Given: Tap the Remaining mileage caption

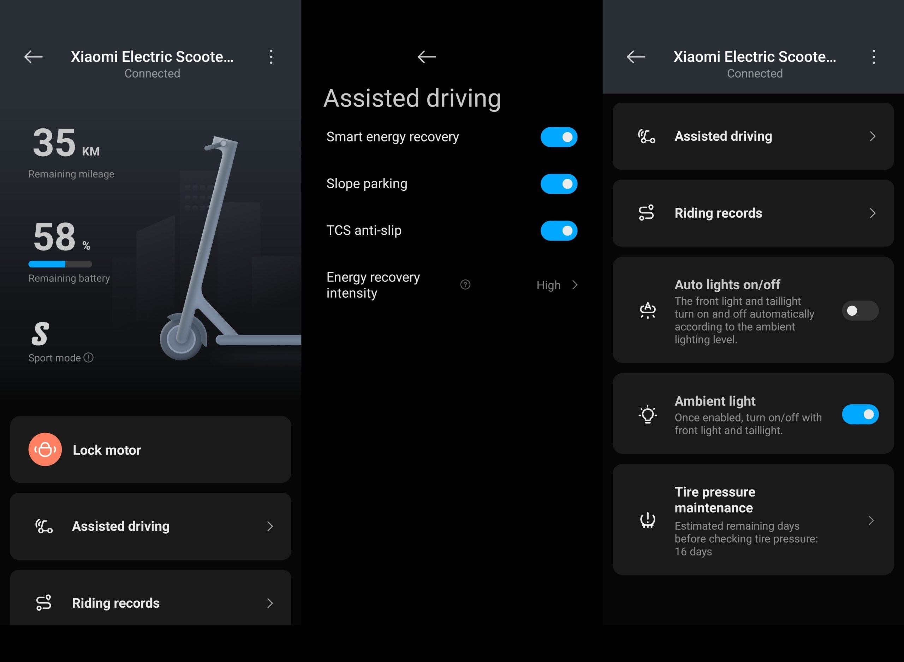Looking at the screenshot, I should [71, 174].
